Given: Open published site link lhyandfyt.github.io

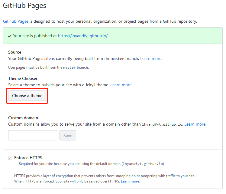Looking at the screenshot, I should coord(83,36).
